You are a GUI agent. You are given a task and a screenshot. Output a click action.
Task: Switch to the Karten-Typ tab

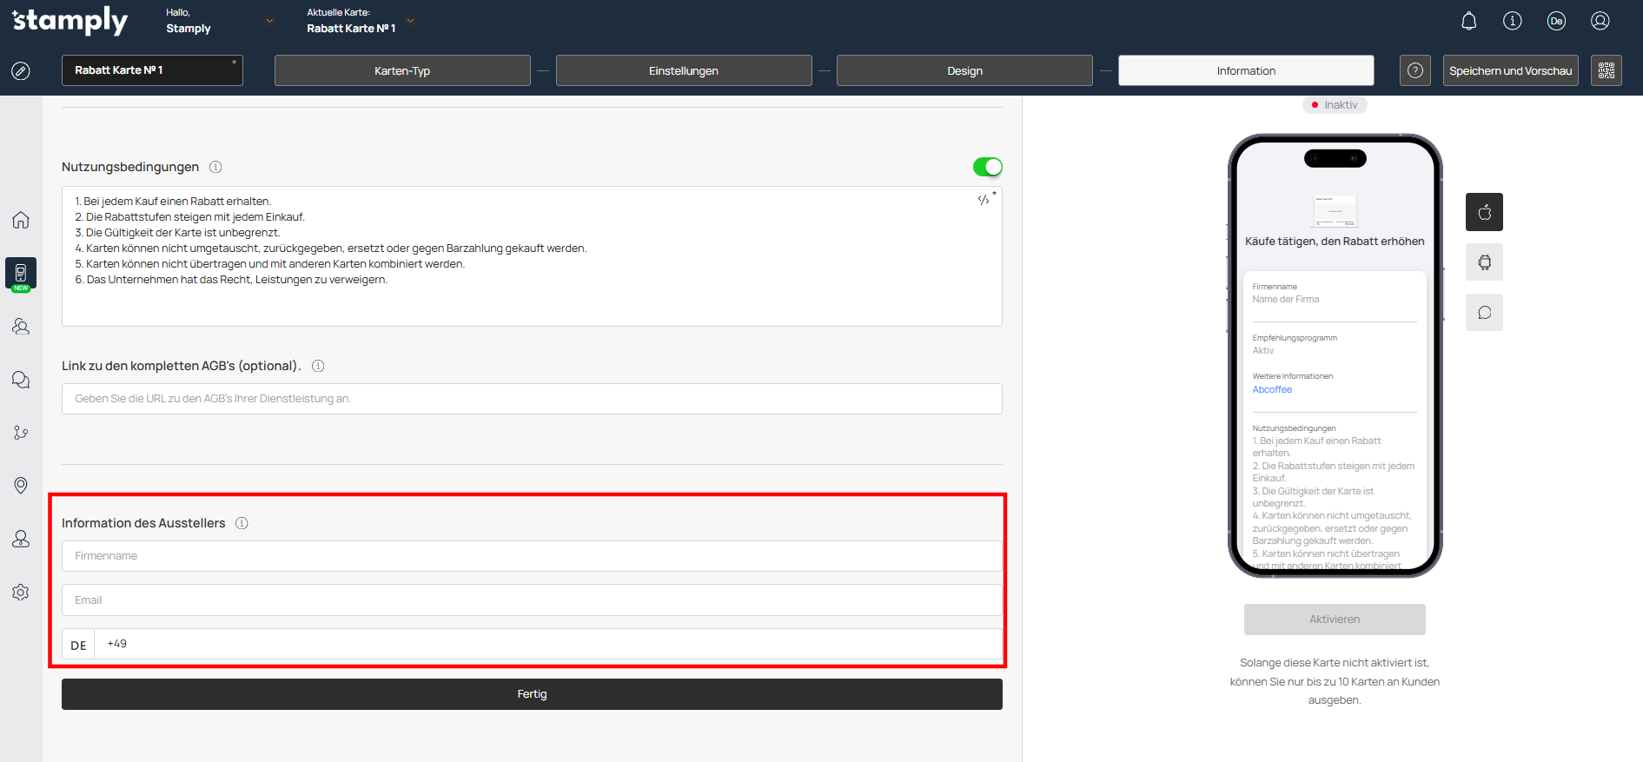point(402,70)
